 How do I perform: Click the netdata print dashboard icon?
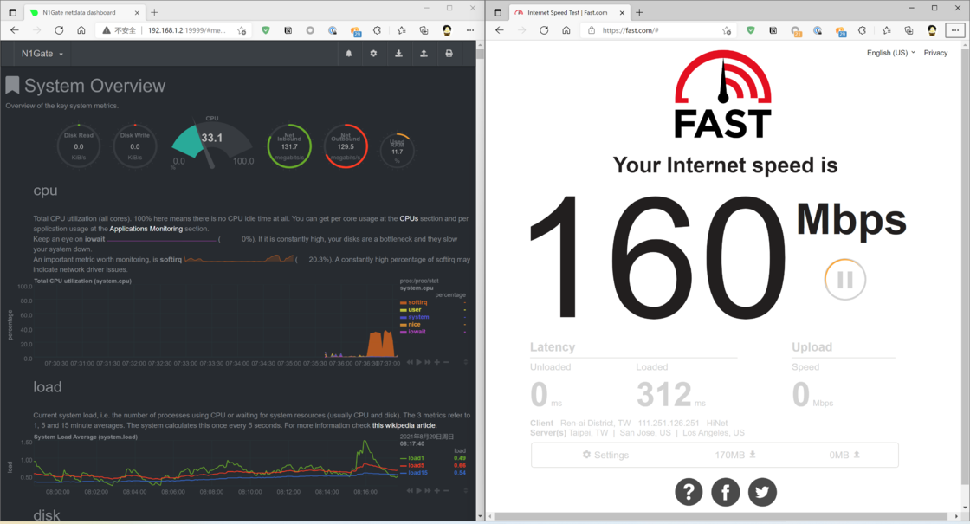pyautogui.click(x=449, y=54)
